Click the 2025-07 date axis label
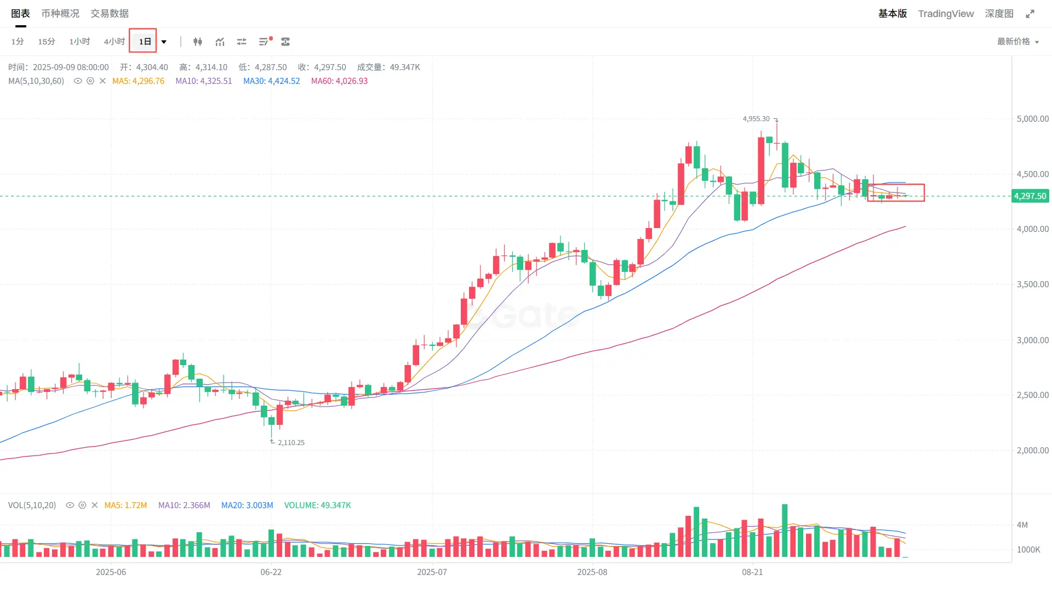The width and height of the screenshot is (1052, 592). [432, 572]
